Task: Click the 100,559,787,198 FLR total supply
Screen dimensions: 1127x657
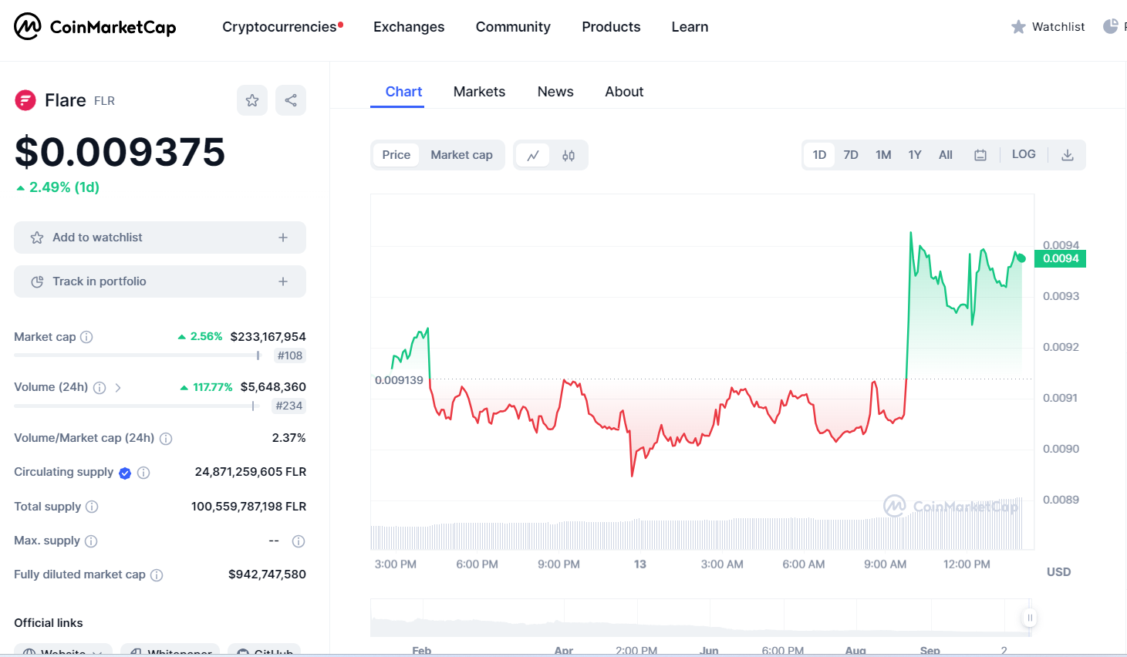Action: (x=248, y=507)
